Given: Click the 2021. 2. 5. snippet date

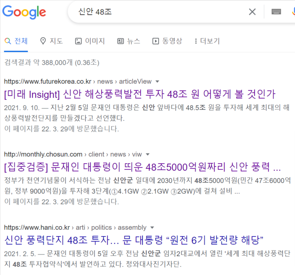Looking at the screenshot, I should [x=20, y=254].
